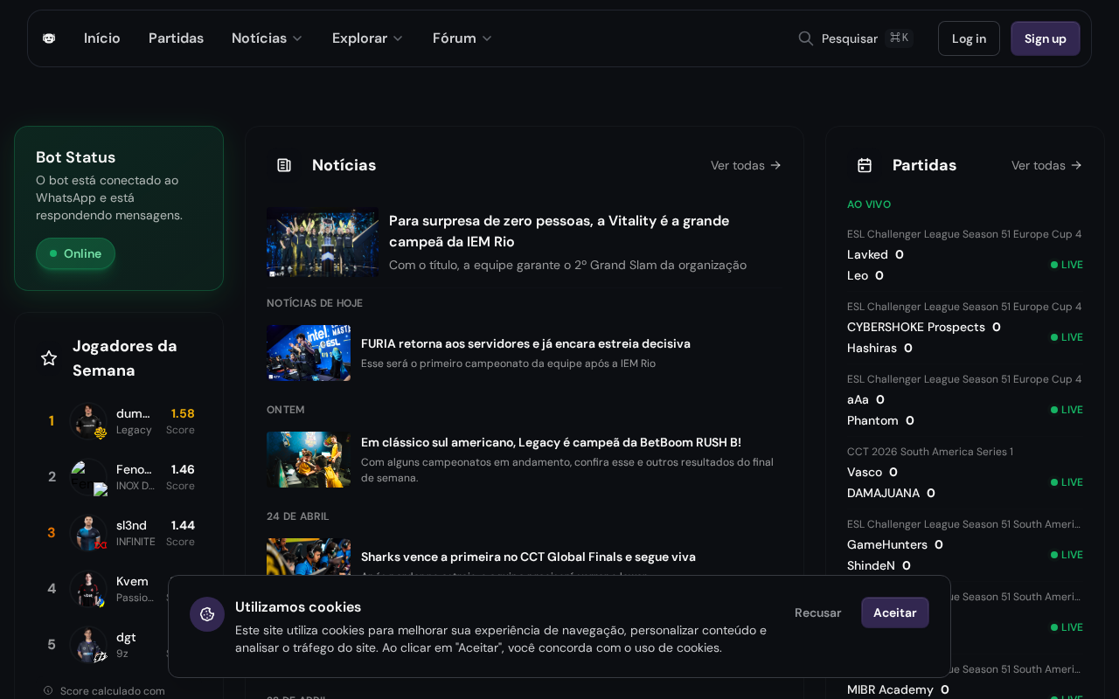
Task: Click MIBR Academy team name
Action: pos(890,689)
